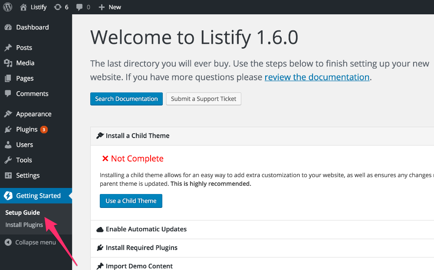Open updates via the refresh icon
This screenshot has height=270, width=434.
pos(58,7)
